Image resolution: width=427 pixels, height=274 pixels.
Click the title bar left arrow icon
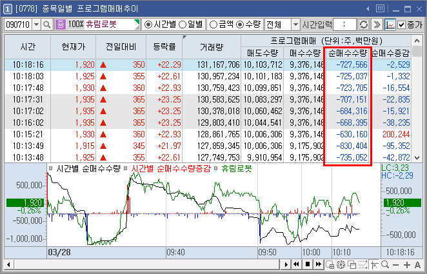click(x=368, y=9)
